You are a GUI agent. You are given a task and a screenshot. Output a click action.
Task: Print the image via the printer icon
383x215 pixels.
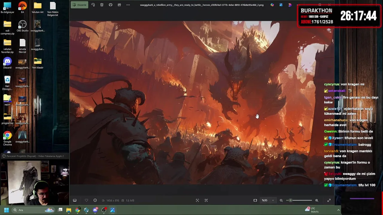[111, 5]
